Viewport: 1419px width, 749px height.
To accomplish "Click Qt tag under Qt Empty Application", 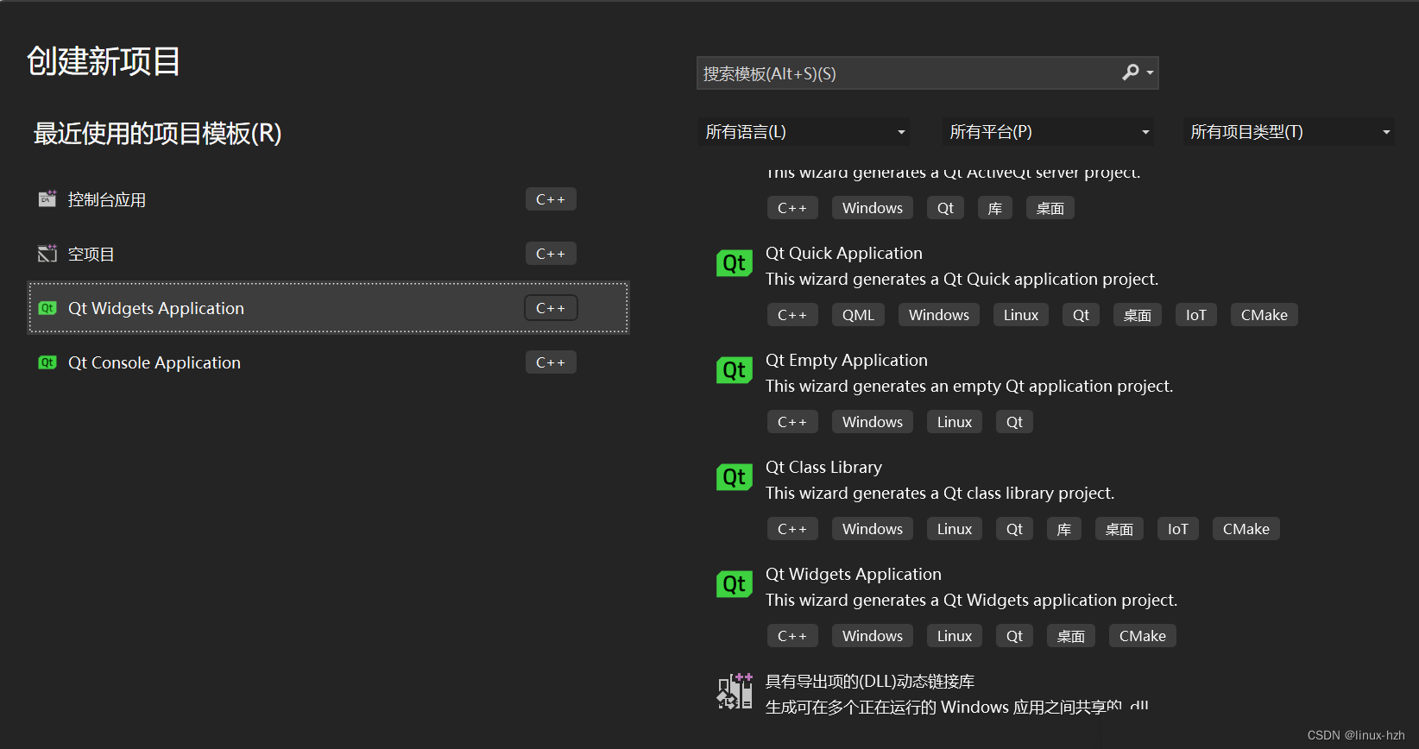I will (1014, 422).
